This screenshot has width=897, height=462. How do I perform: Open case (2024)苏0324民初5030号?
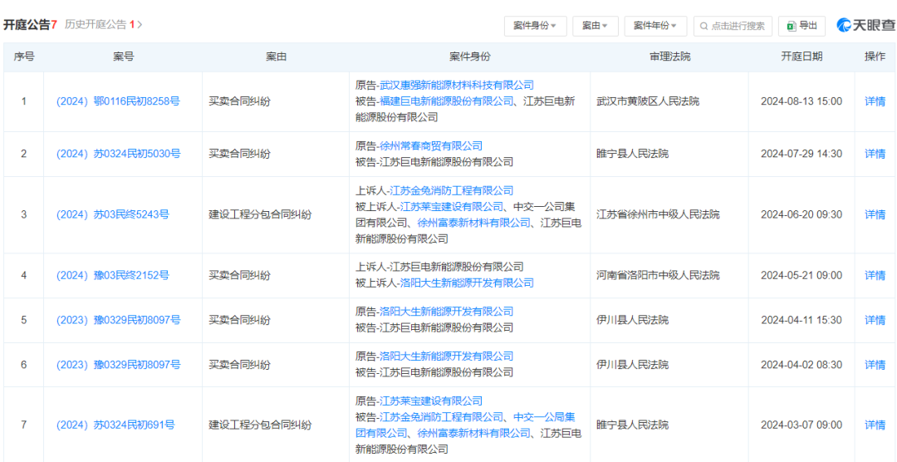pyautogui.click(x=118, y=154)
